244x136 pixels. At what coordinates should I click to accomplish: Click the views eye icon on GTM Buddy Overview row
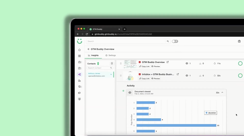[187, 63]
